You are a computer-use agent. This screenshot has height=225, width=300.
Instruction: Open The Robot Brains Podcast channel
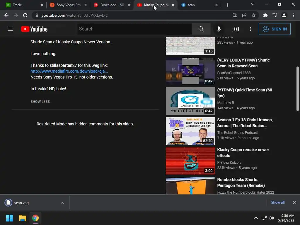tap(237, 133)
